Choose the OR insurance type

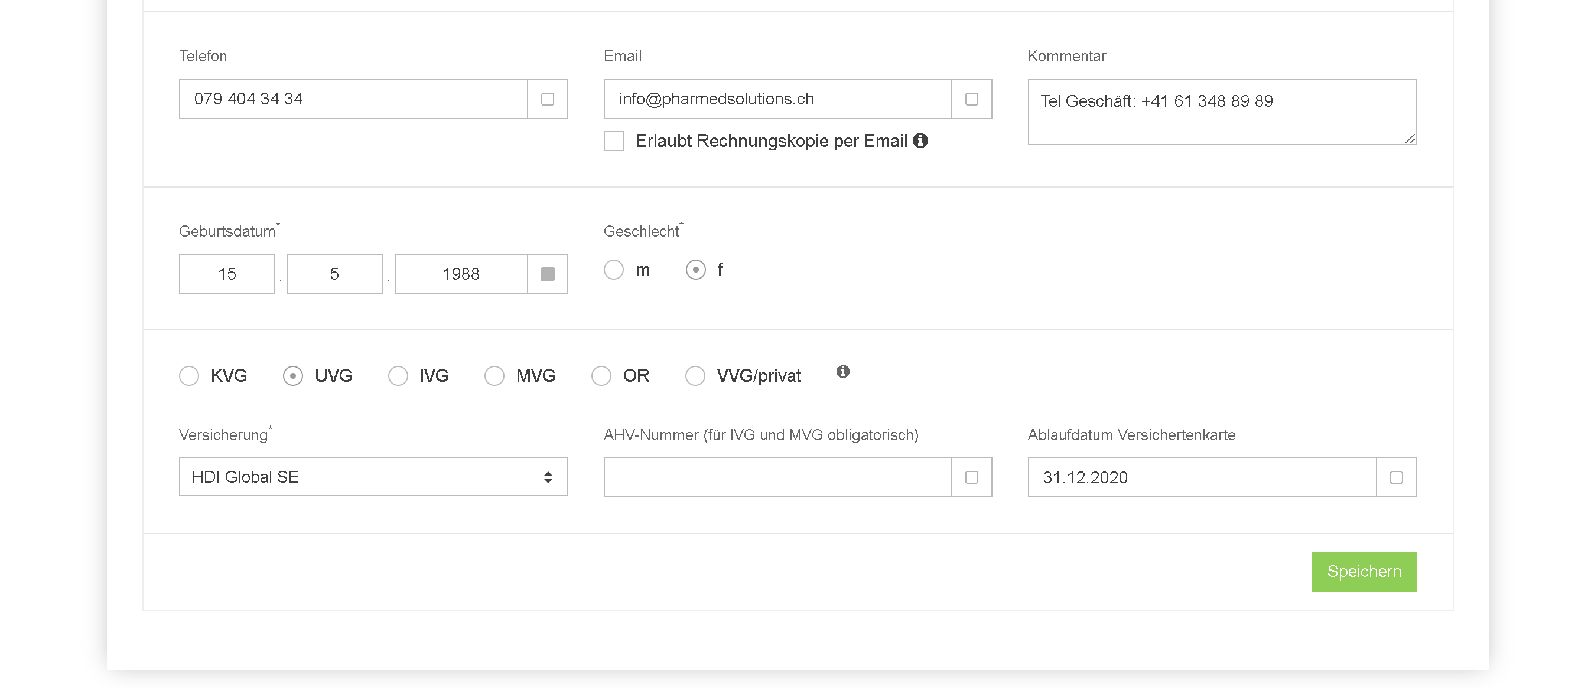(x=601, y=376)
